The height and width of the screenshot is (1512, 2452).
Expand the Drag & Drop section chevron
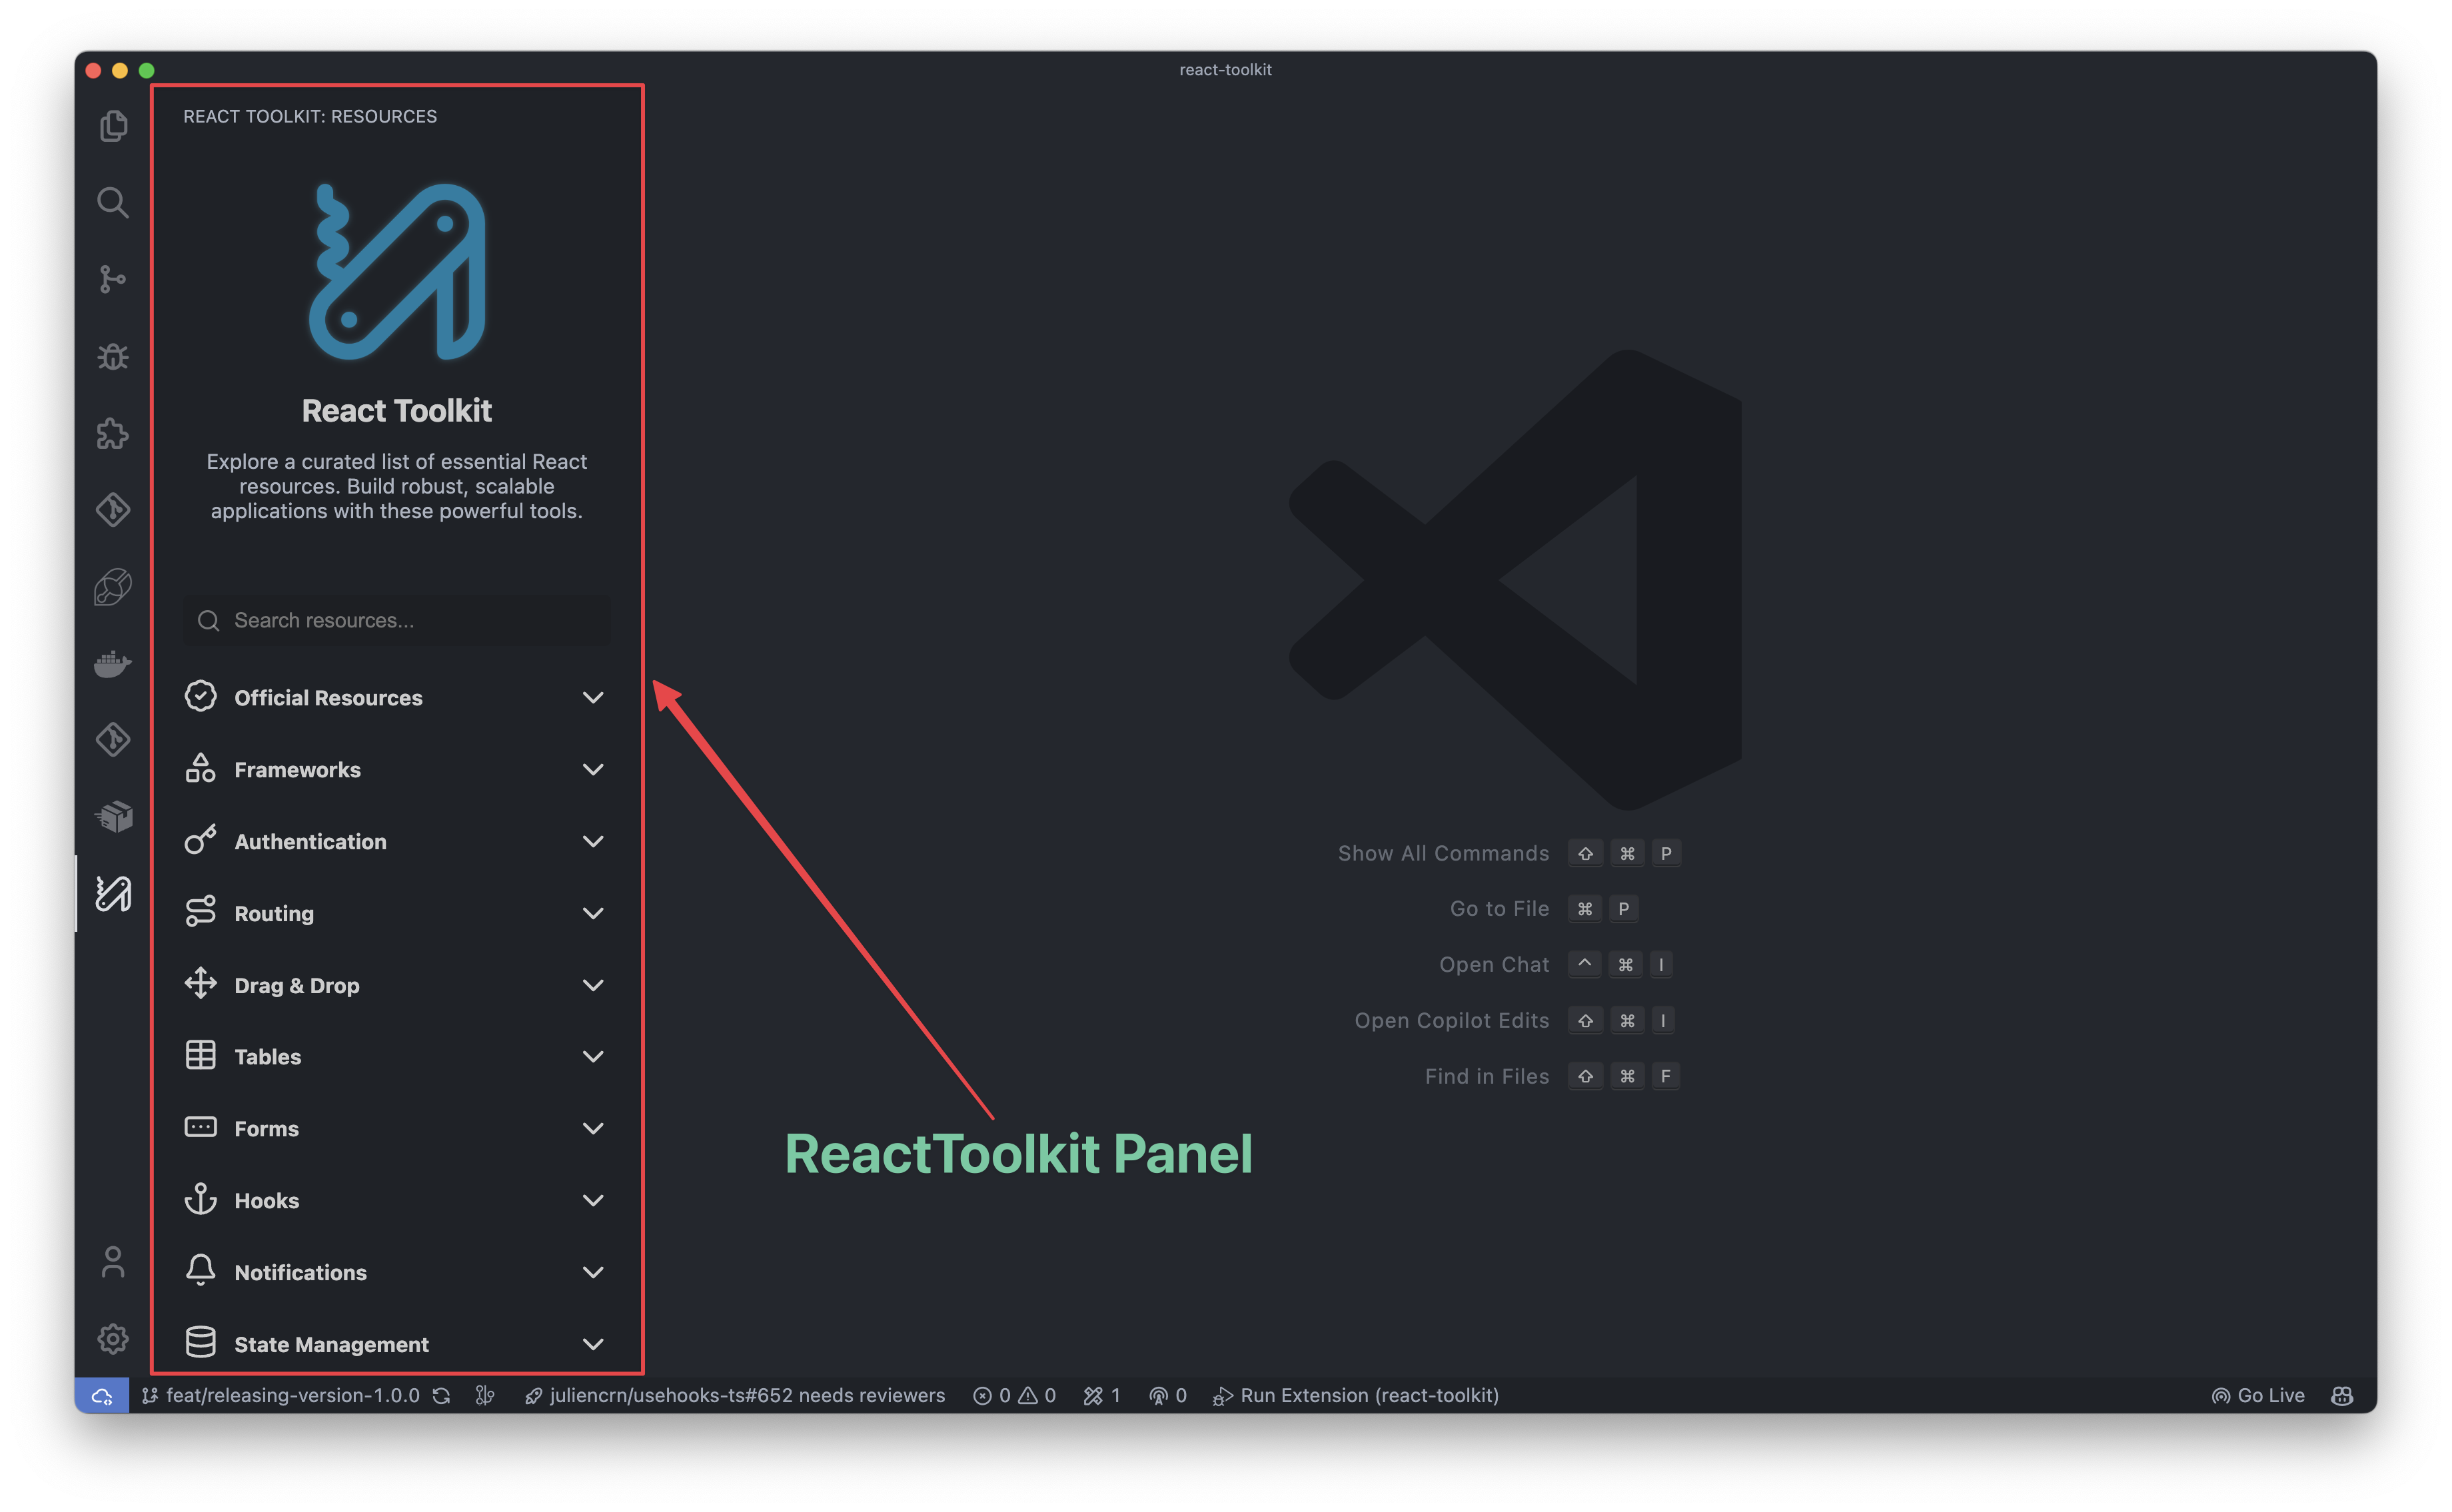593,986
